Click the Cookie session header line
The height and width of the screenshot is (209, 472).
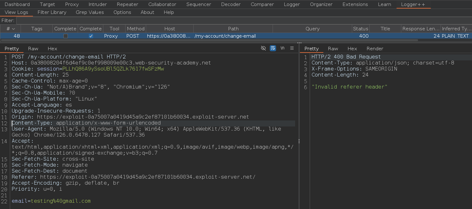tap(88, 69)
